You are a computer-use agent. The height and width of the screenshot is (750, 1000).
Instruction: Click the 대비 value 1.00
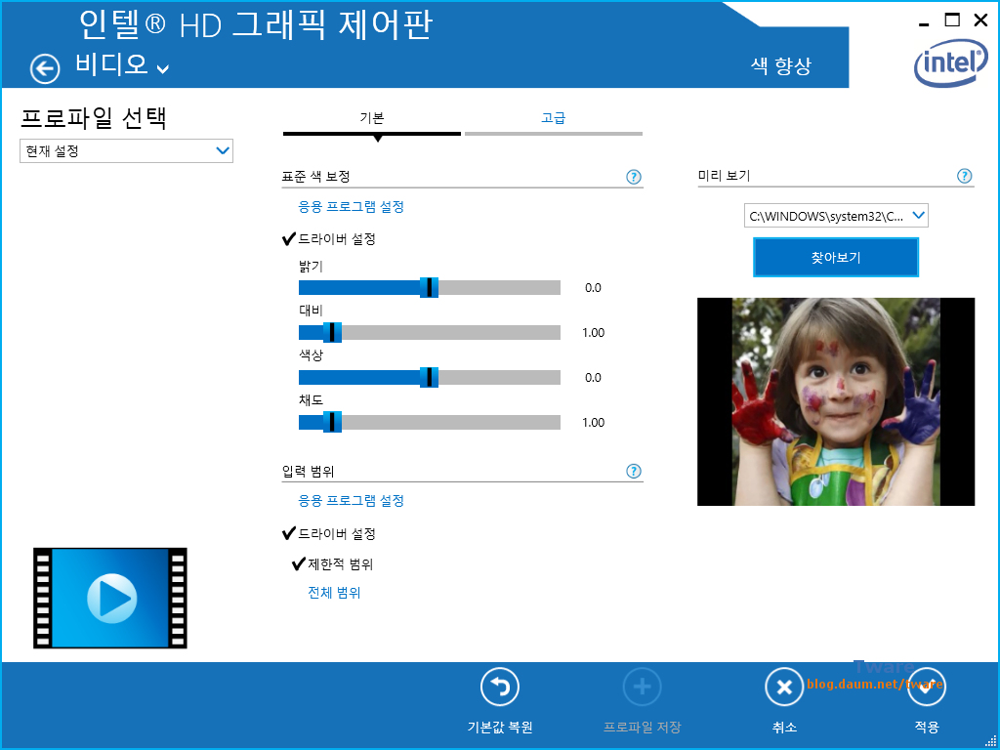click(593, 333)
